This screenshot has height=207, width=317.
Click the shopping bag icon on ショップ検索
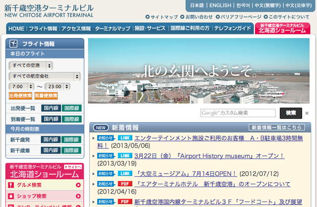point(11,196)
